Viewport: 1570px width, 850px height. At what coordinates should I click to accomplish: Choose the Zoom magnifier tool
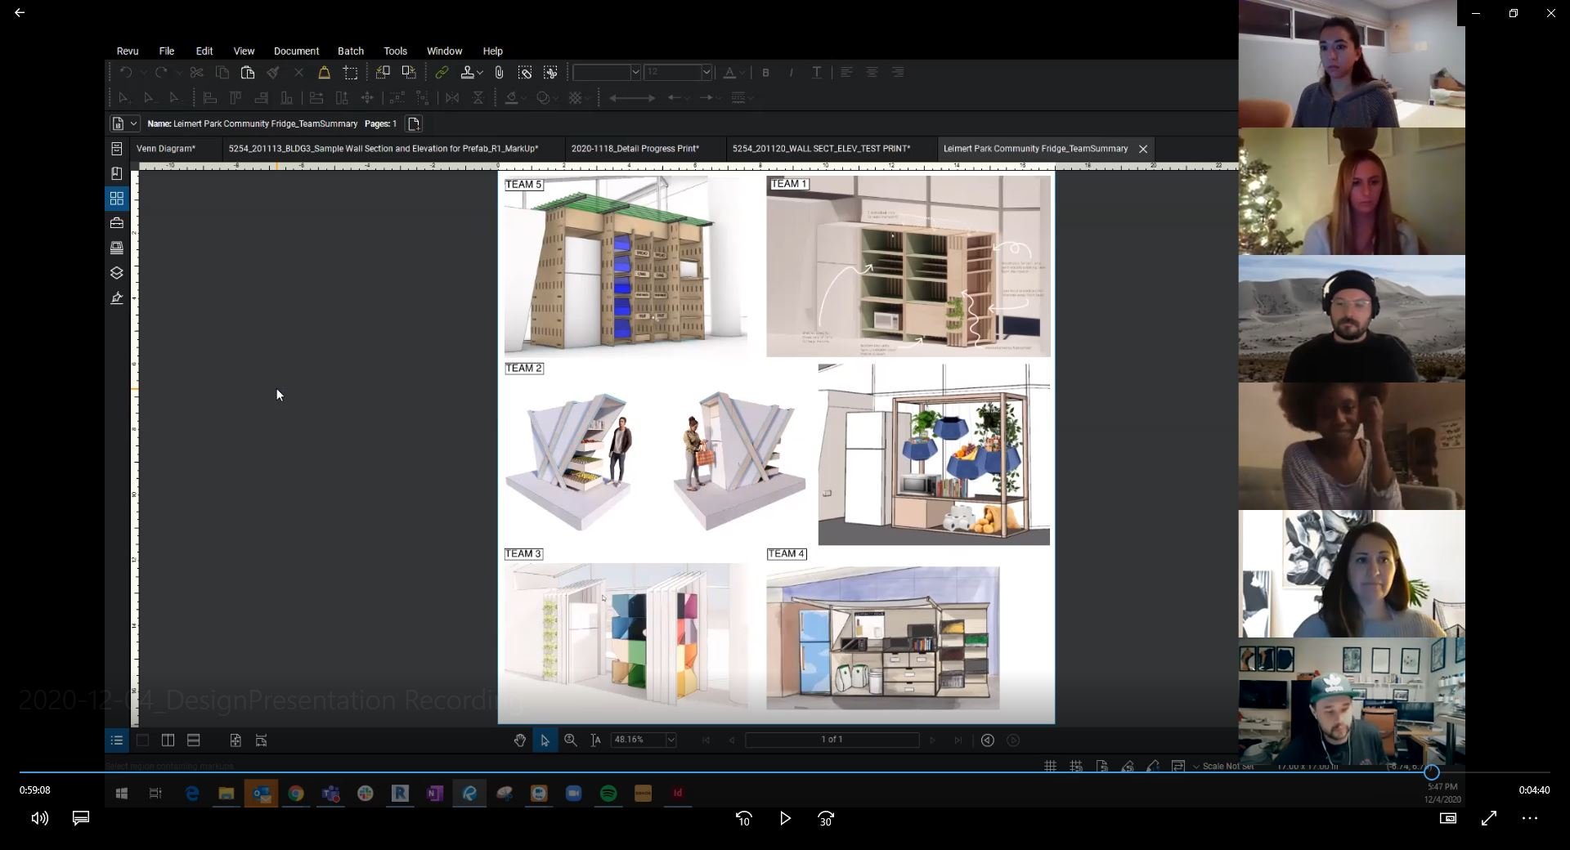coord(571,740)
